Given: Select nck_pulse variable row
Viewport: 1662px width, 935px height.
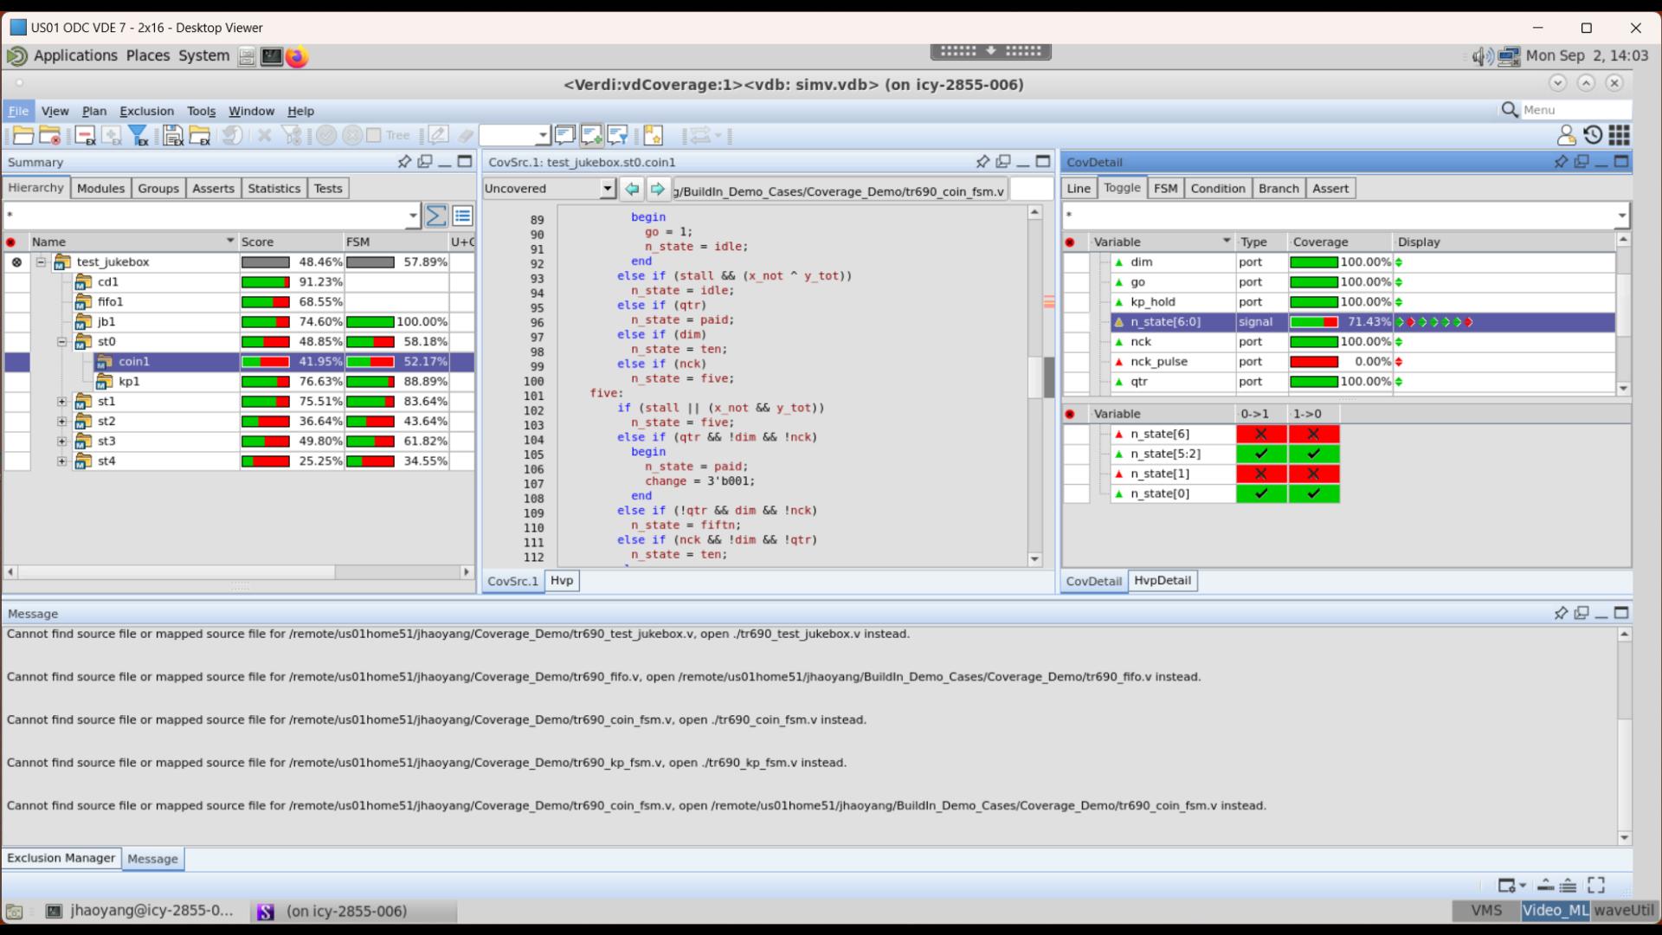Looking at the screenshot, I should coord(1339,361).
